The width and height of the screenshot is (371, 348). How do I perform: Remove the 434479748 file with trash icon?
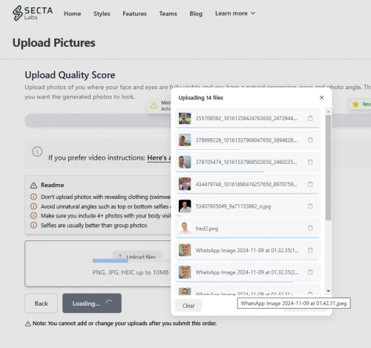310,184
